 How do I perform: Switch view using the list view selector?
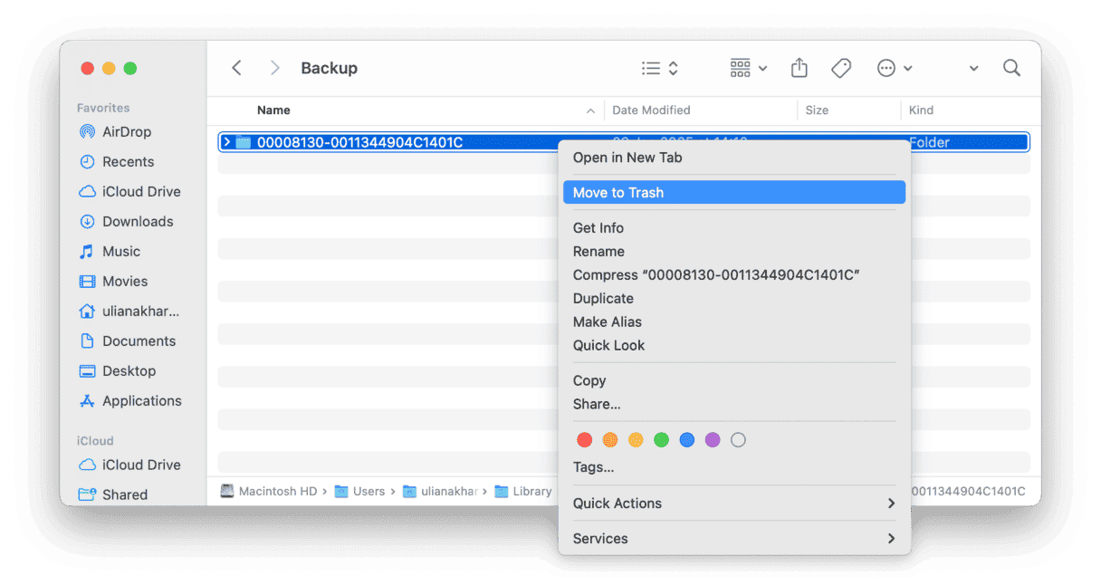(x=650, y=67)
